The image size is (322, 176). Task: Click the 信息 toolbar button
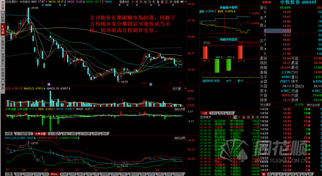[176, 1]
